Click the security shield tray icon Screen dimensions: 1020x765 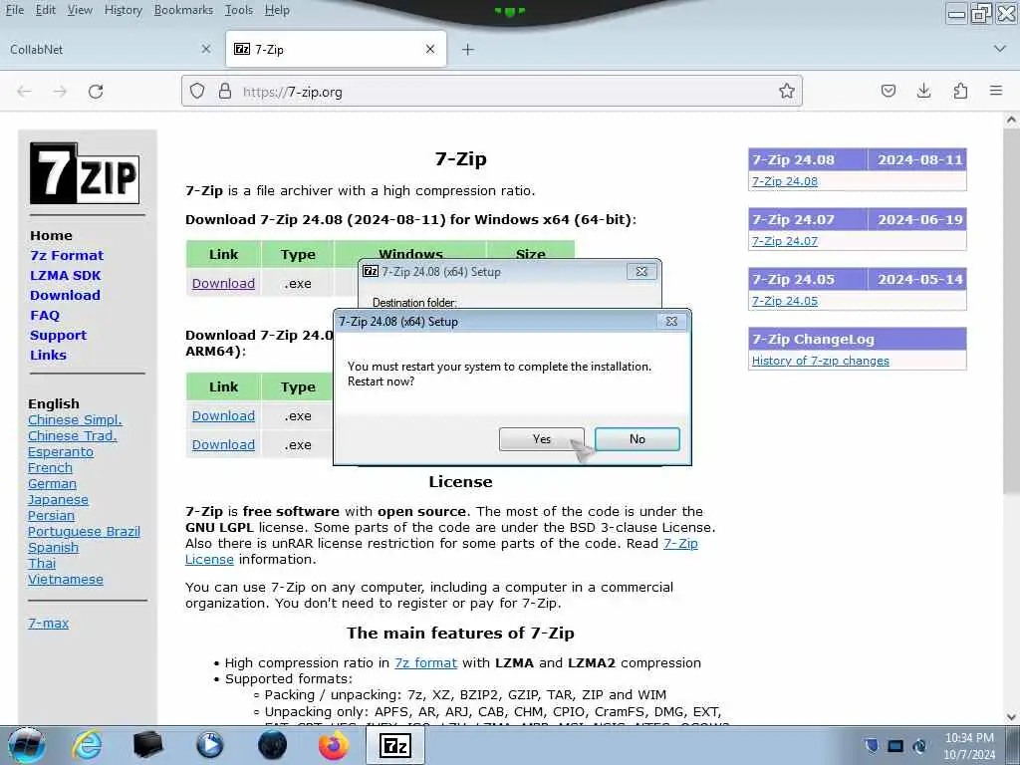[872, 745]
